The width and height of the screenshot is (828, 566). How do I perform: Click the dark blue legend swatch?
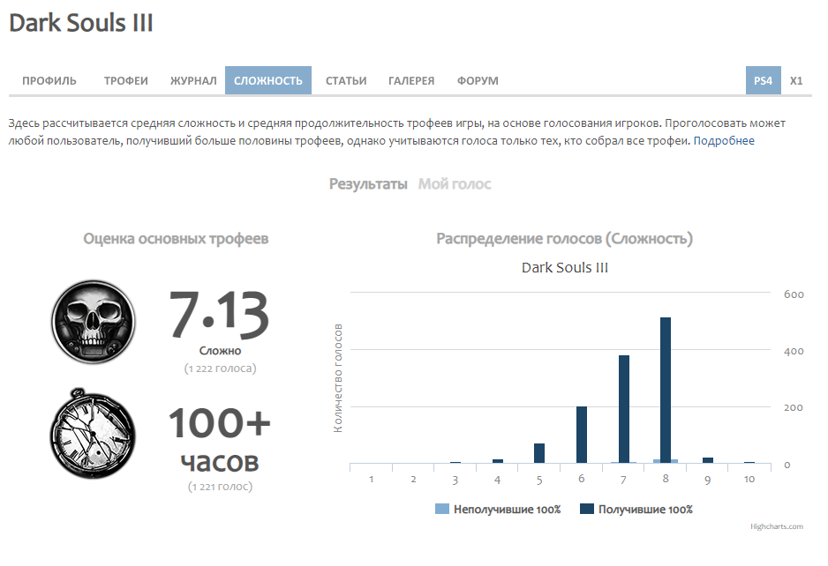coord(587,510)
